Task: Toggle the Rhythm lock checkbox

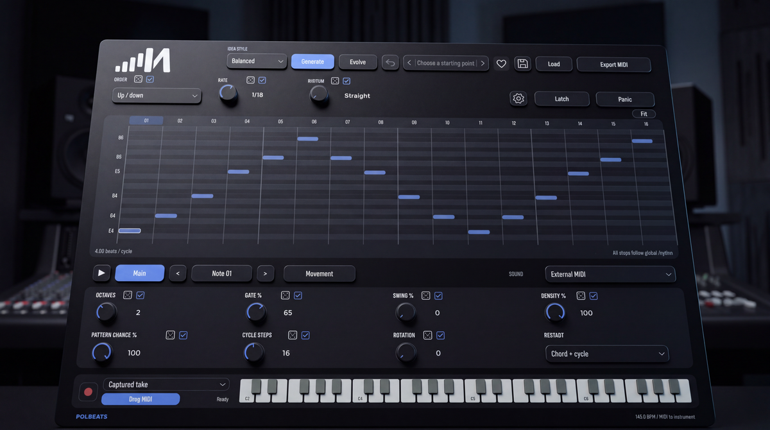Action: (346, 81)
